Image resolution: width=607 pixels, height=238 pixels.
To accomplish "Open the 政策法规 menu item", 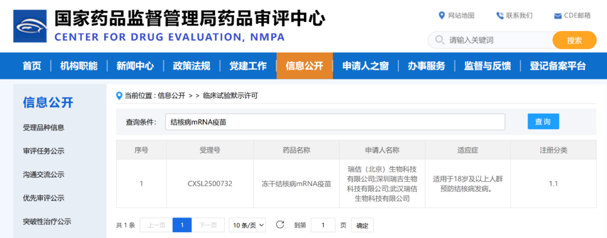I will tap(191, 66).
